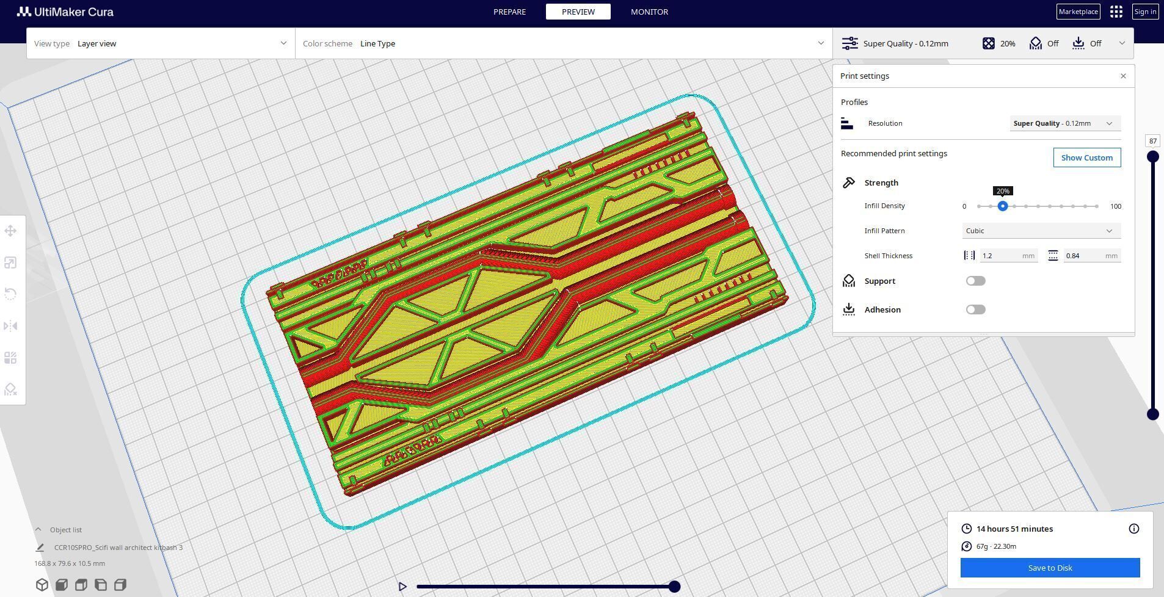
Task: Open the View type dropdown
Action: tap(161, 43)
